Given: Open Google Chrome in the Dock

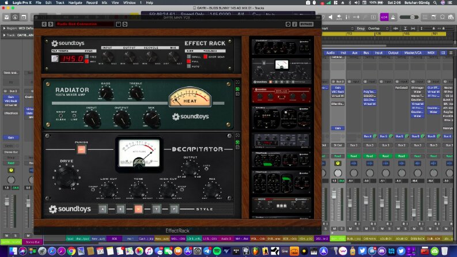Looking at the screenshot, I should coord(71,251).
